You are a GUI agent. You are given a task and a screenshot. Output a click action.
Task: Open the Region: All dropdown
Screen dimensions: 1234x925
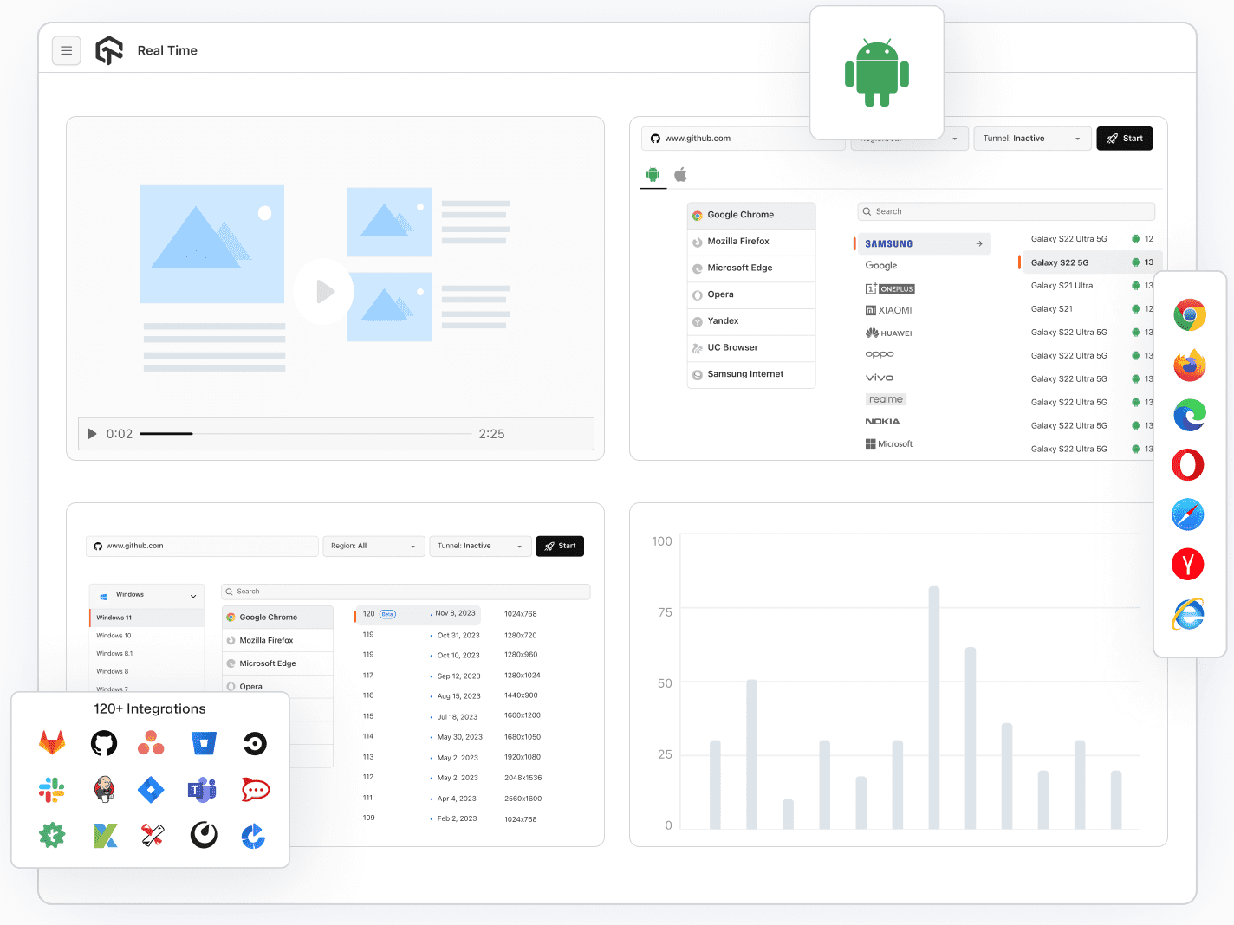(373, 546)
